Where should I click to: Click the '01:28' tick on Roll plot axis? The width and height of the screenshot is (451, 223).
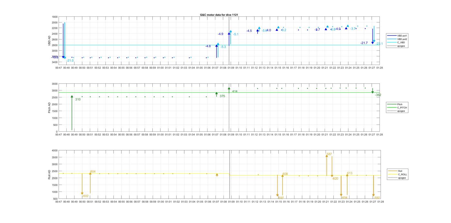[380, 202]
